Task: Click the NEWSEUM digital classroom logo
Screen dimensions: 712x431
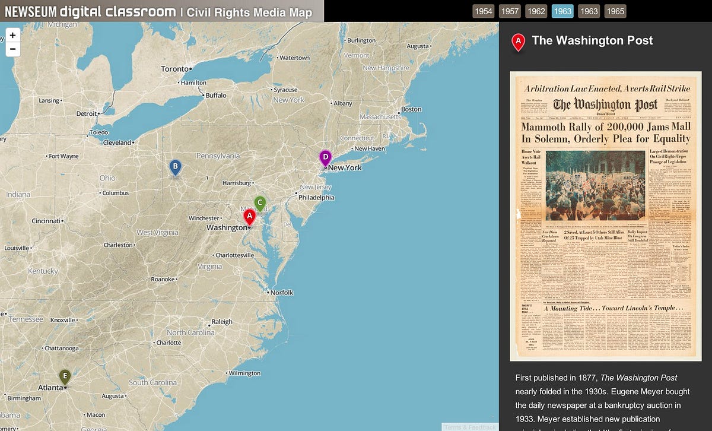Action: pyautogui.click(x=90, y=12)
